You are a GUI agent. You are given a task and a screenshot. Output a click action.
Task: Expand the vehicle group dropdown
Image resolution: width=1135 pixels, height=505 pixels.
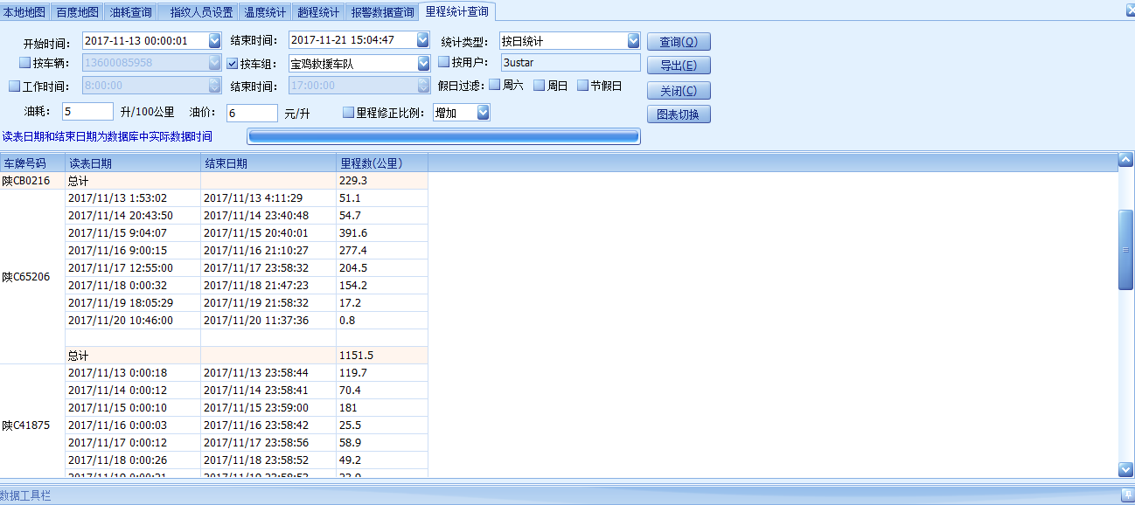[x=423, y=63]
